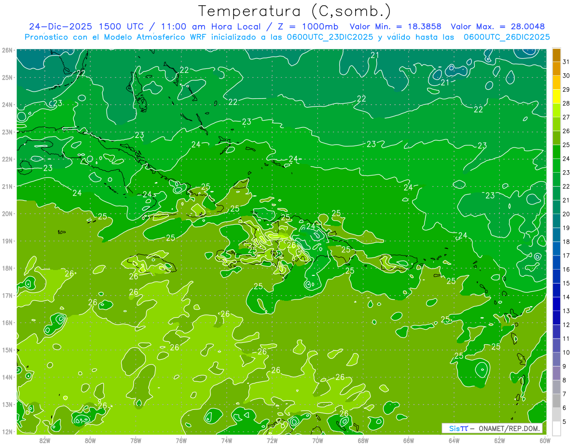Click the gray swatch between 6 and 7
Image resolution: width=579 pixels, height=447 pixels.
coord(556,401)
